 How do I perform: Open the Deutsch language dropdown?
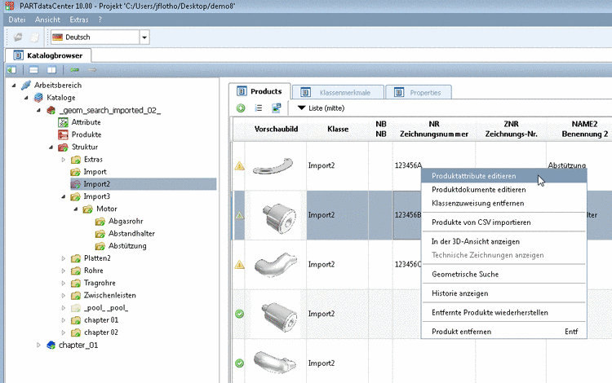tap(144, 37)
